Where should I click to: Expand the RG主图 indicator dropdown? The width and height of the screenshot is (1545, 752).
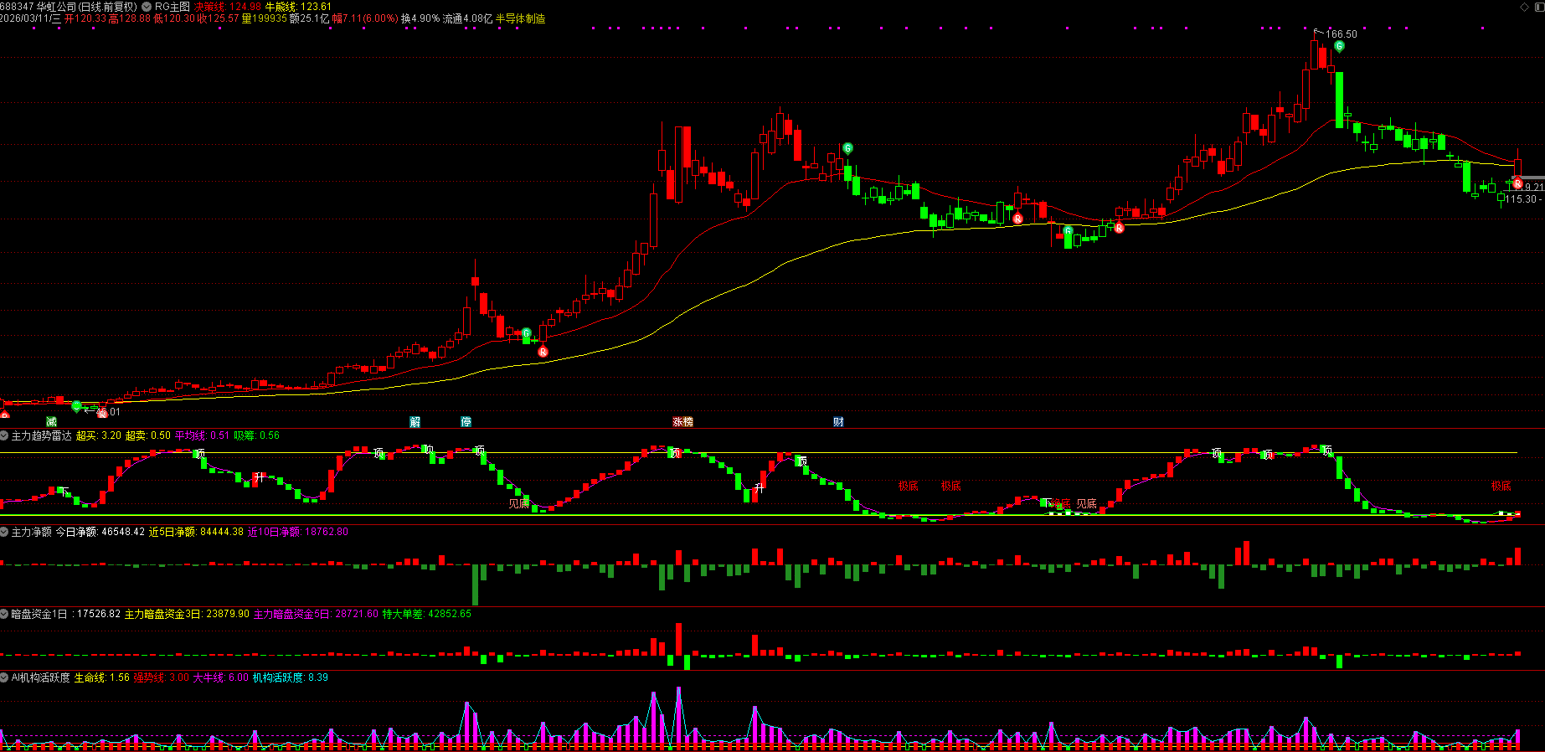pyautogui.click(x=147, y=7)
